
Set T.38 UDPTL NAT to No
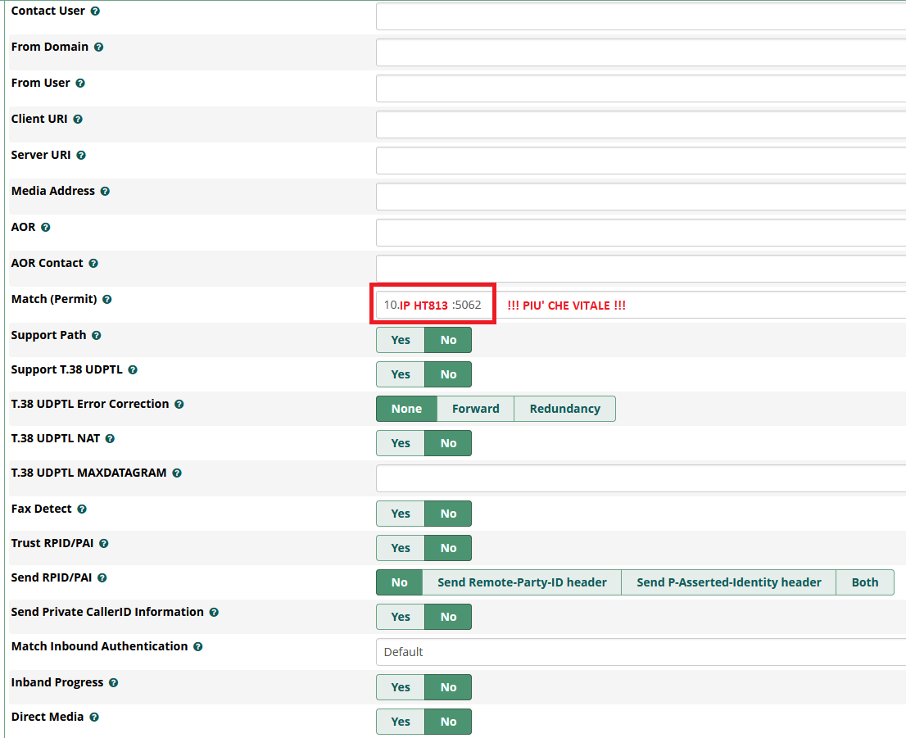(448, 443)
